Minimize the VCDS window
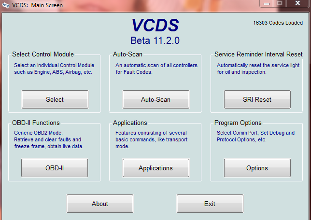311x220 pixels. click(x=267, y=3)
